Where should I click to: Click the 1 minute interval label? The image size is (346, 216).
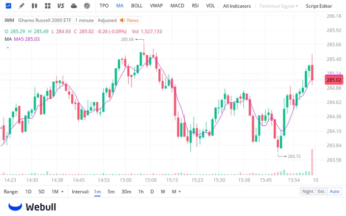[84, 20]
